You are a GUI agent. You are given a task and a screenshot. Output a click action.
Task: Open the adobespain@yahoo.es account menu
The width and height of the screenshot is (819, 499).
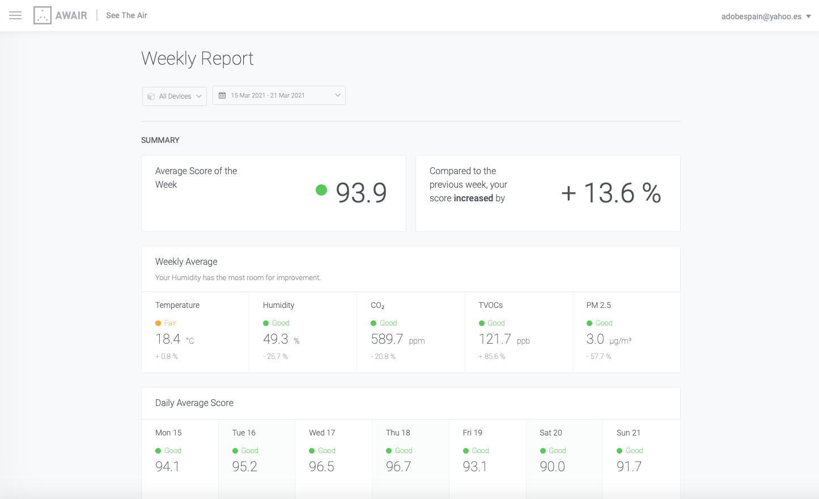(x=765, y=16)
